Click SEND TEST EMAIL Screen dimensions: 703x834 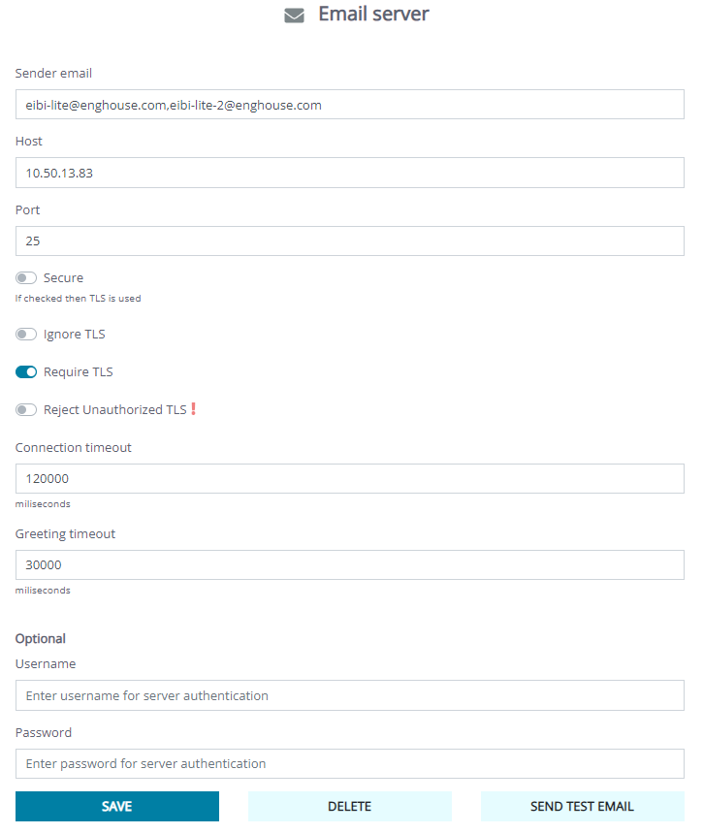coord(582,806)
